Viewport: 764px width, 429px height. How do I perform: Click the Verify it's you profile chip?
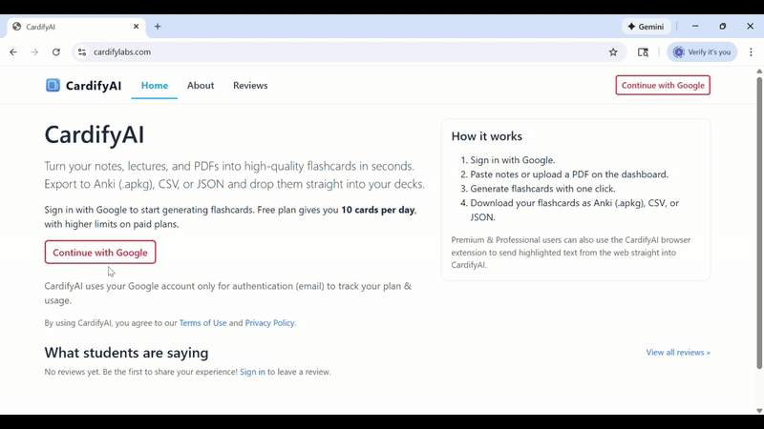click(x=702, y=52)
